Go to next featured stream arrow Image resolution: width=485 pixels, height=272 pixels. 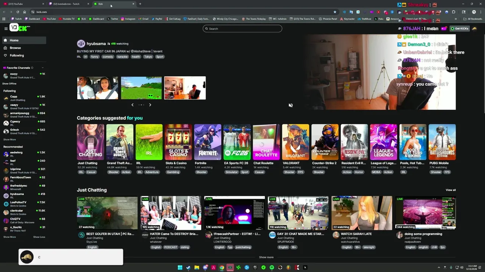click(x=150, y=105)
